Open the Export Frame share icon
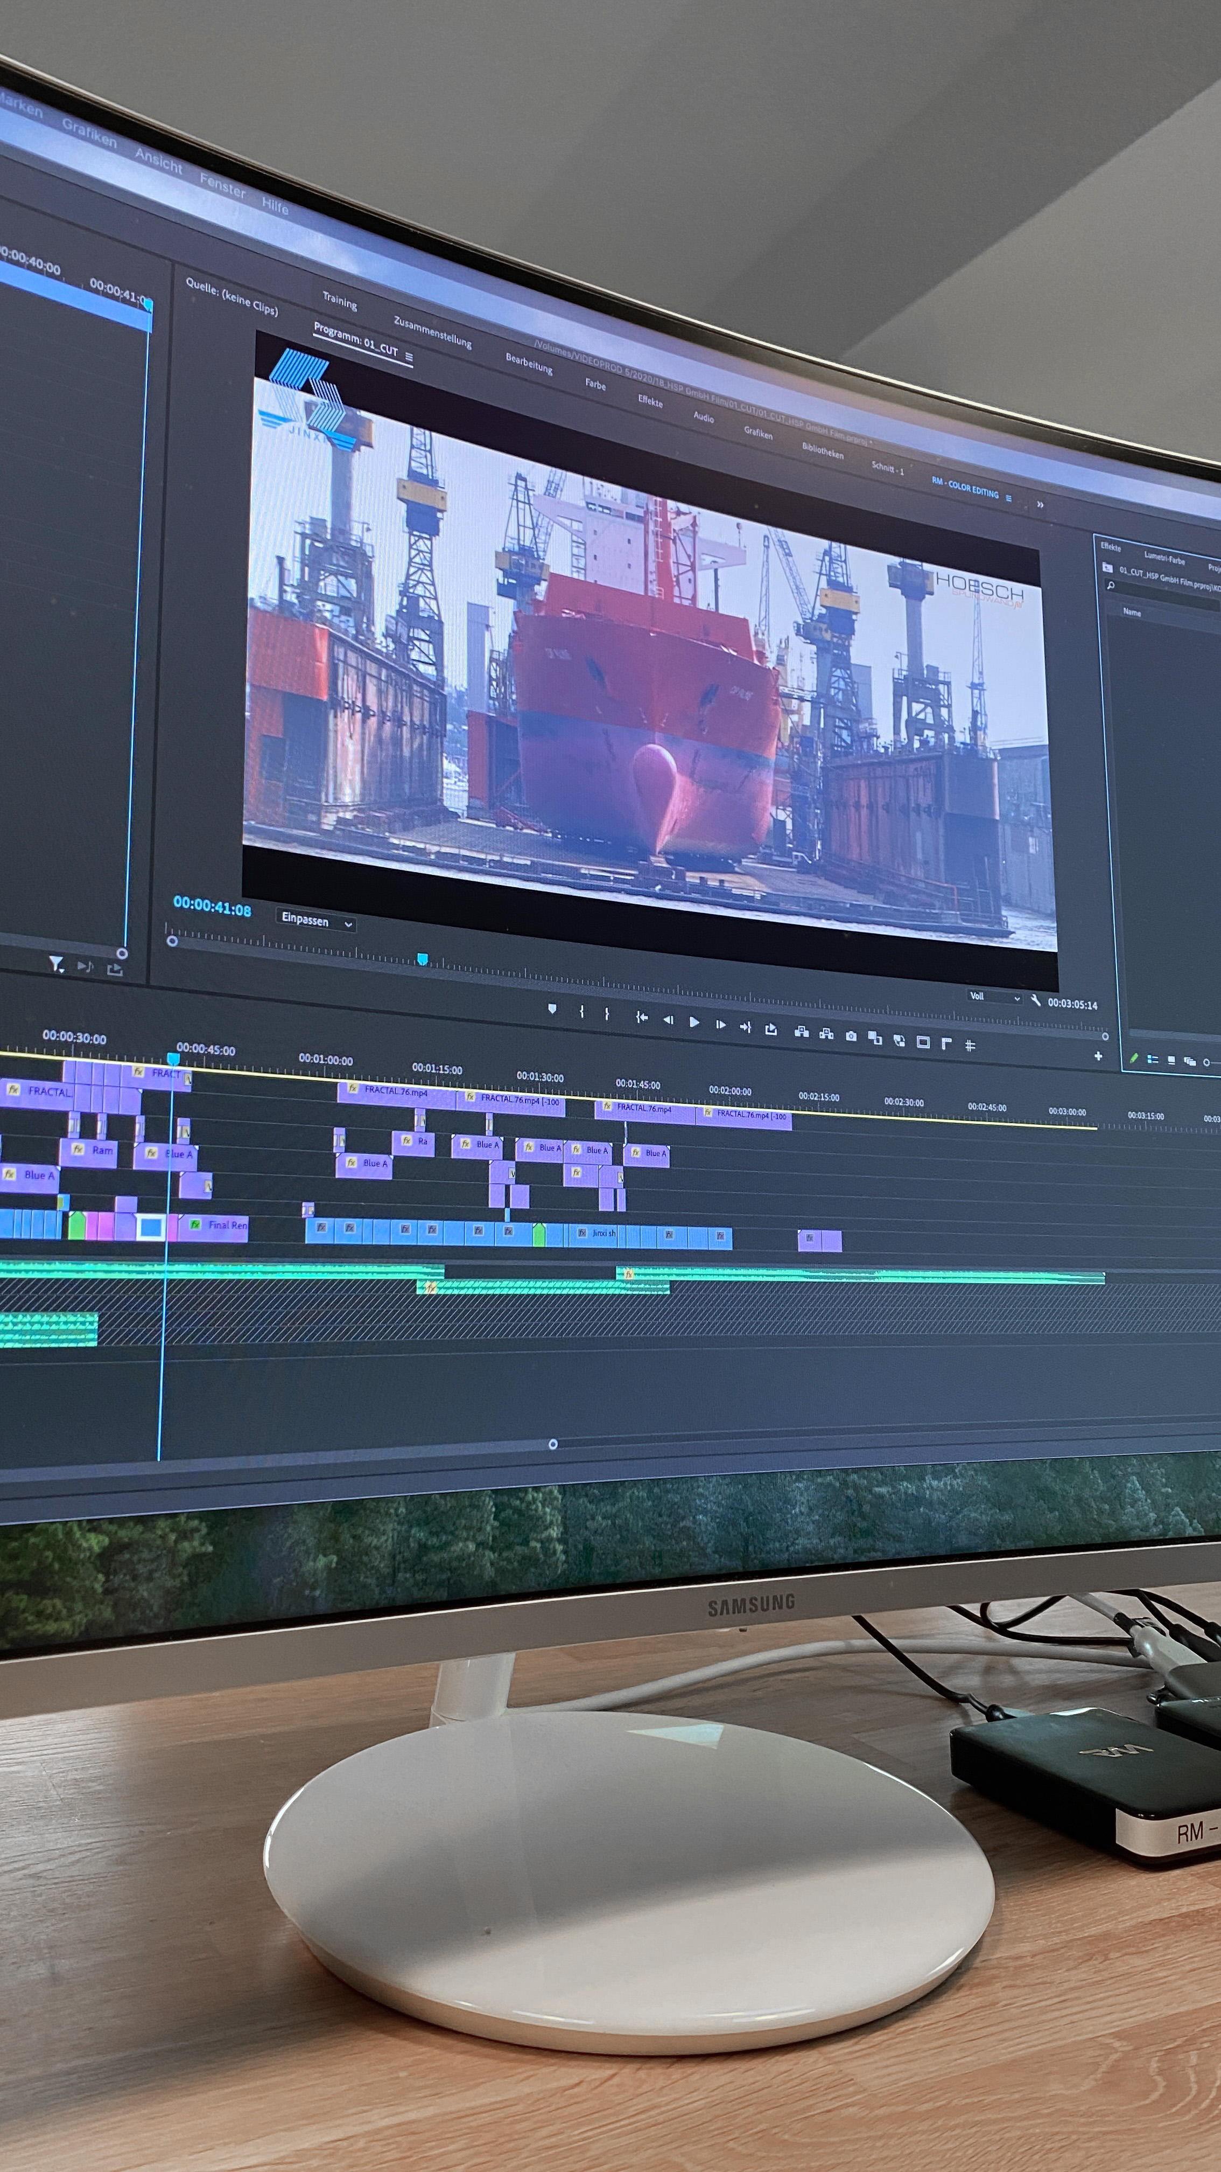Screen dimensions: 1221x2172 coord(770,1029)
